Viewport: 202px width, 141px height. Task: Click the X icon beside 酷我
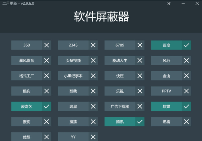point(93,91)
